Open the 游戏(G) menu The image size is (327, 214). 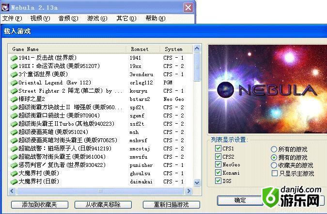97,18
